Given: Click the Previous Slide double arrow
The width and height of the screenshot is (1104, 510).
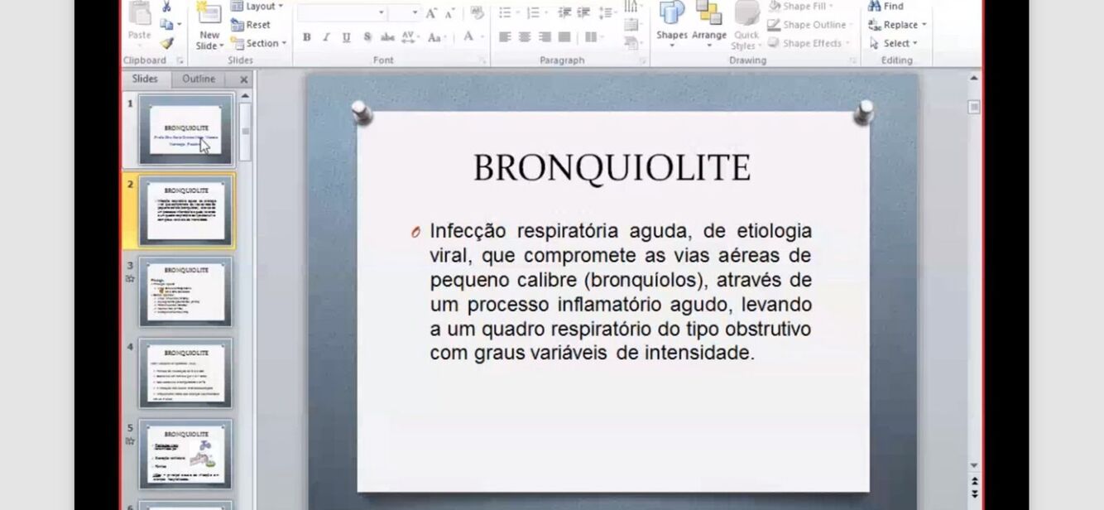Looking at the screenshot, I should coord(974,481).
